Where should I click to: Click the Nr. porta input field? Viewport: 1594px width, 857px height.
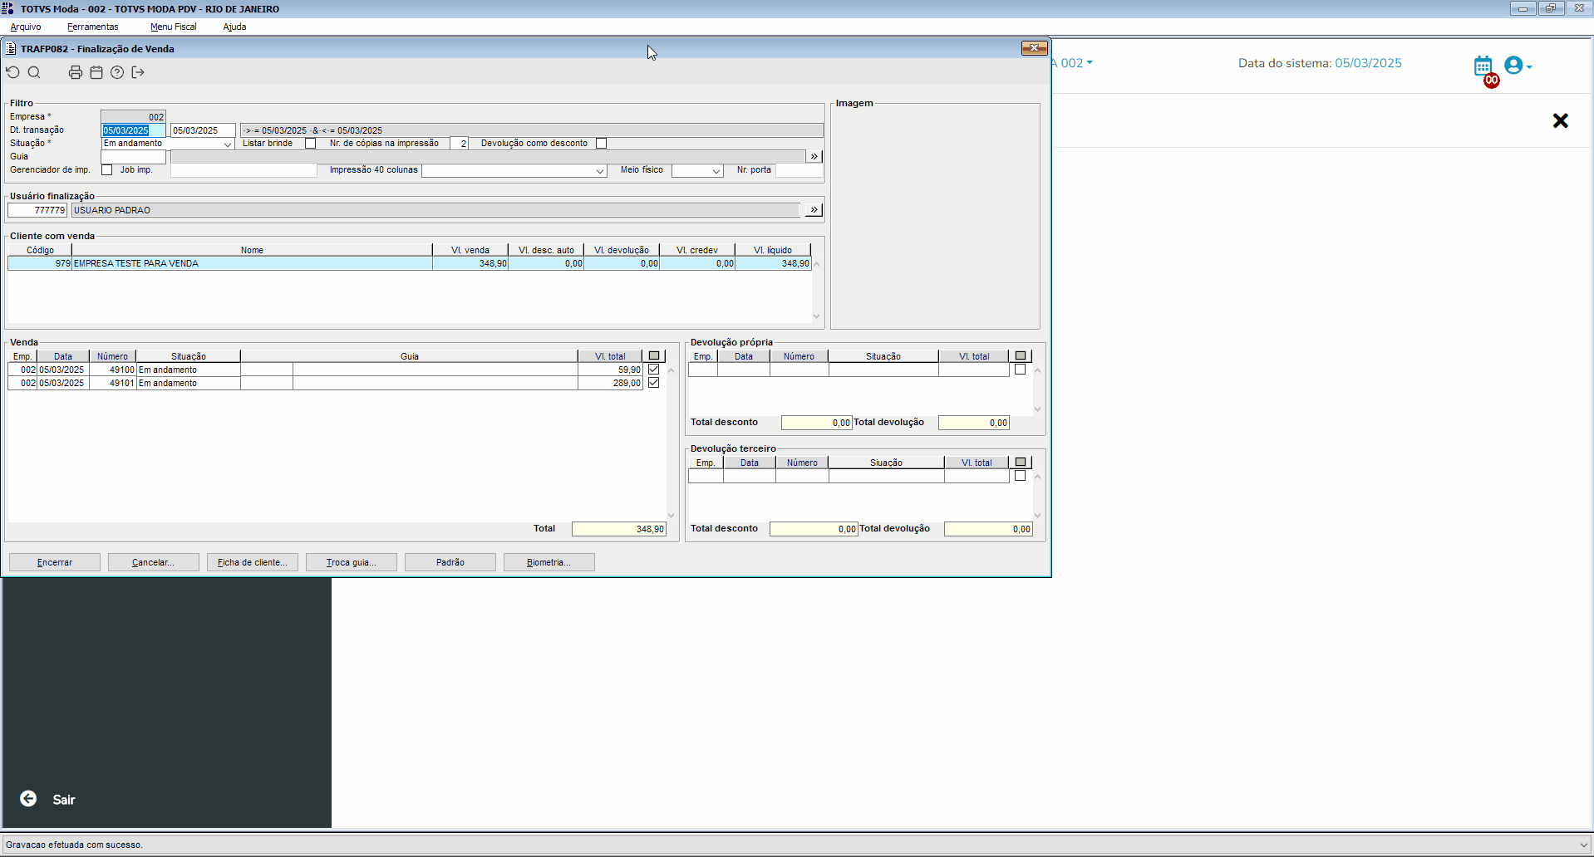click(799, 170)
